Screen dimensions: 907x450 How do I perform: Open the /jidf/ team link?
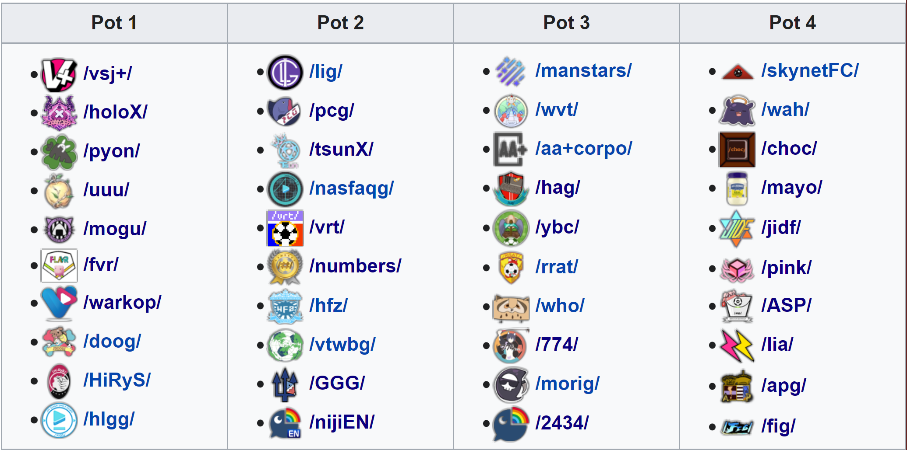click(x=781, y=227)
